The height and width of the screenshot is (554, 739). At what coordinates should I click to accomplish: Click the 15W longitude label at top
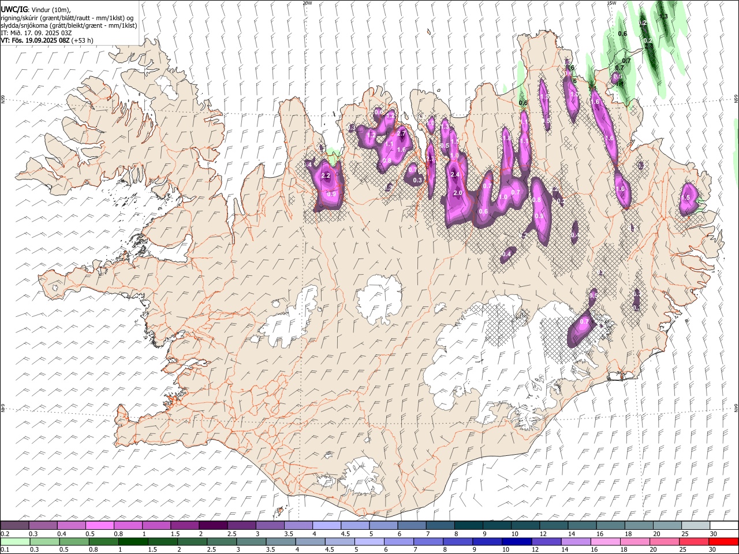click(611, 2)
